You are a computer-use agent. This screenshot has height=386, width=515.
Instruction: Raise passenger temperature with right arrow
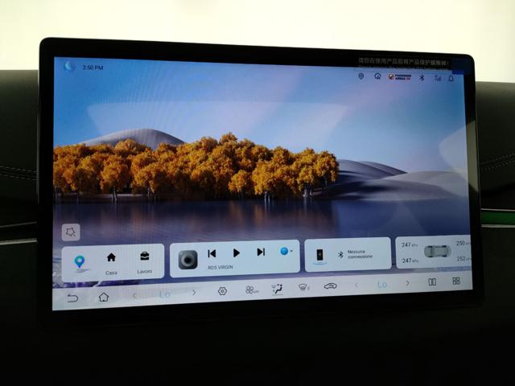[x=407, y=283]
